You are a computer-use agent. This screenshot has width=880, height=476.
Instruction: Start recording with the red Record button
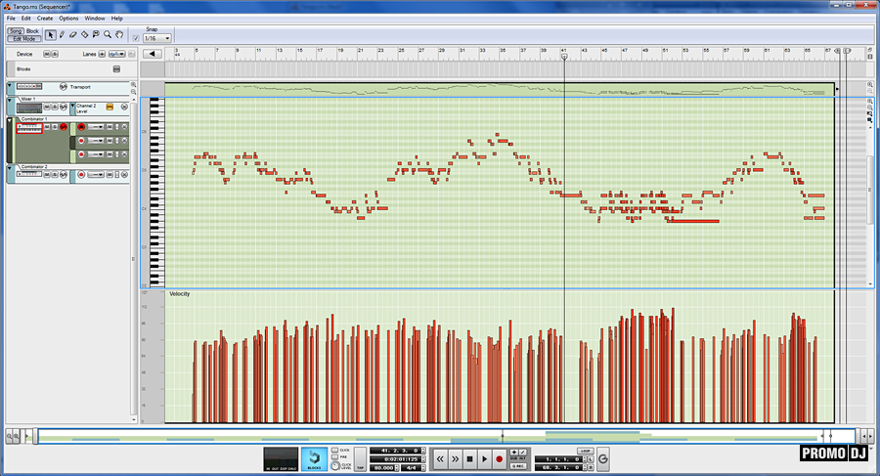499,459
